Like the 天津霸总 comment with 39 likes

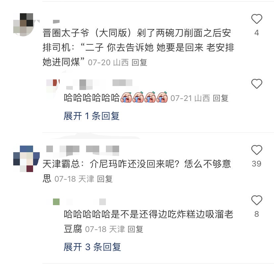tap(256, 150)
